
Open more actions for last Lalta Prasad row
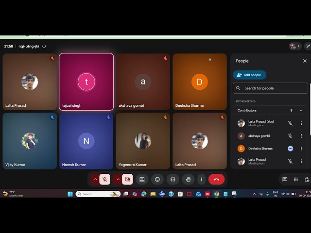301,161
